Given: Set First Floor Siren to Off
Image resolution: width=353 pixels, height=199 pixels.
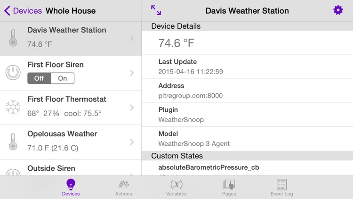Looking at the screenshot, I should [39, 78].
